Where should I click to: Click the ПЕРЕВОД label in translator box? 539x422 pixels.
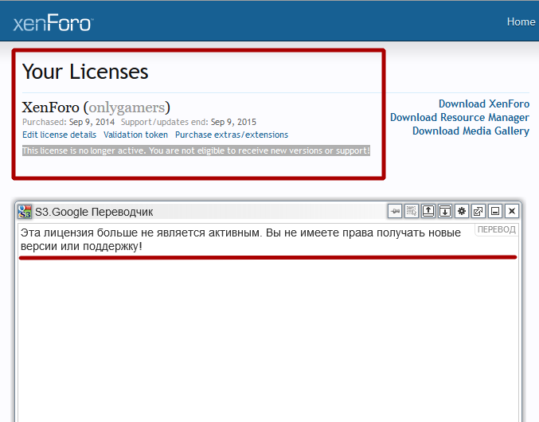(x=497, y=230)
